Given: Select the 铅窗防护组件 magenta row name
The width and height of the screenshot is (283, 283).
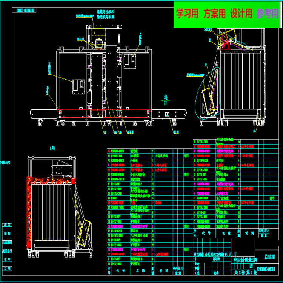Looking at the screenshot, I should (138, 250).
